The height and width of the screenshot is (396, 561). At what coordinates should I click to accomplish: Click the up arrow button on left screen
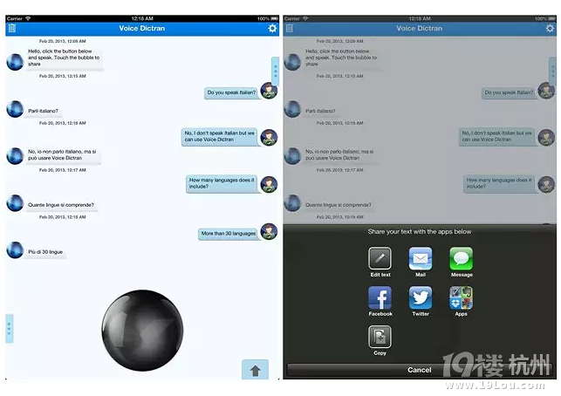[255, 370]
